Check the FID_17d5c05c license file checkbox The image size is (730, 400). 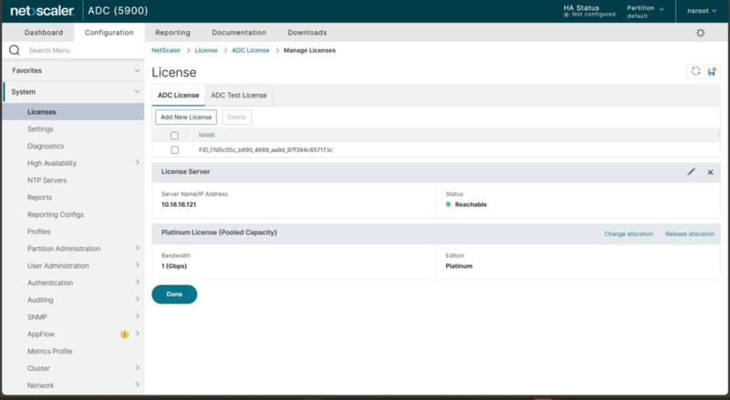[x=174, y=149]
